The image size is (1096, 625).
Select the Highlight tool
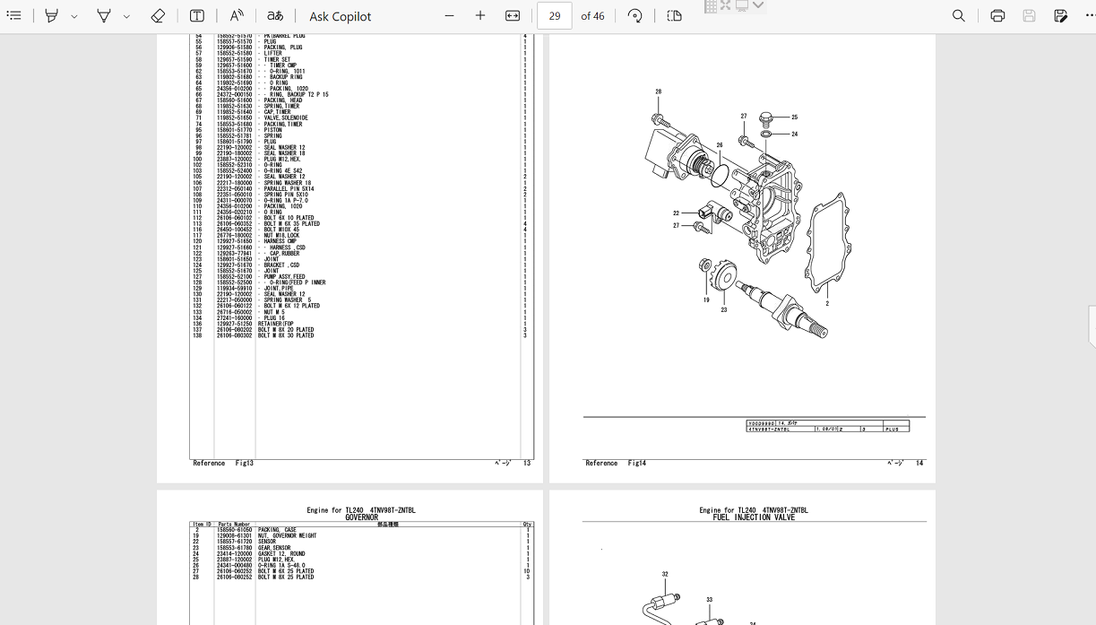point(52,15)
